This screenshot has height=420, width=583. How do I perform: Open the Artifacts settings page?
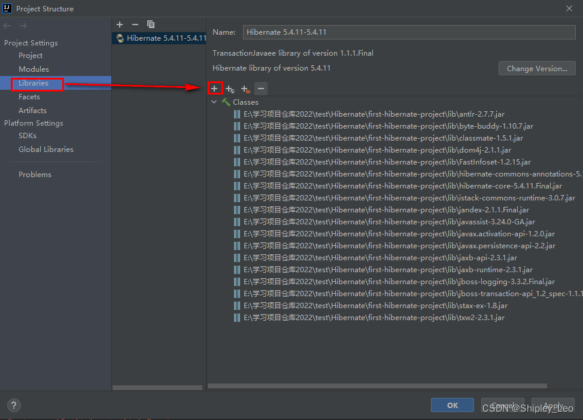click(32, 111)
